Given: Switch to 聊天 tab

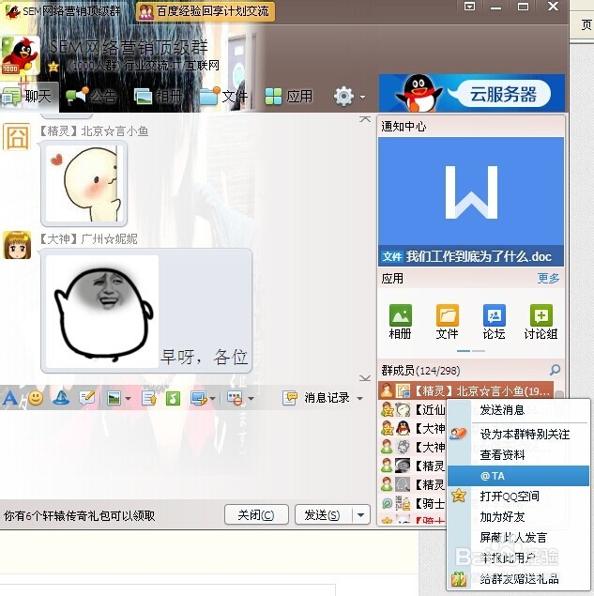Looking at the screenshot, I should [28, 97].
